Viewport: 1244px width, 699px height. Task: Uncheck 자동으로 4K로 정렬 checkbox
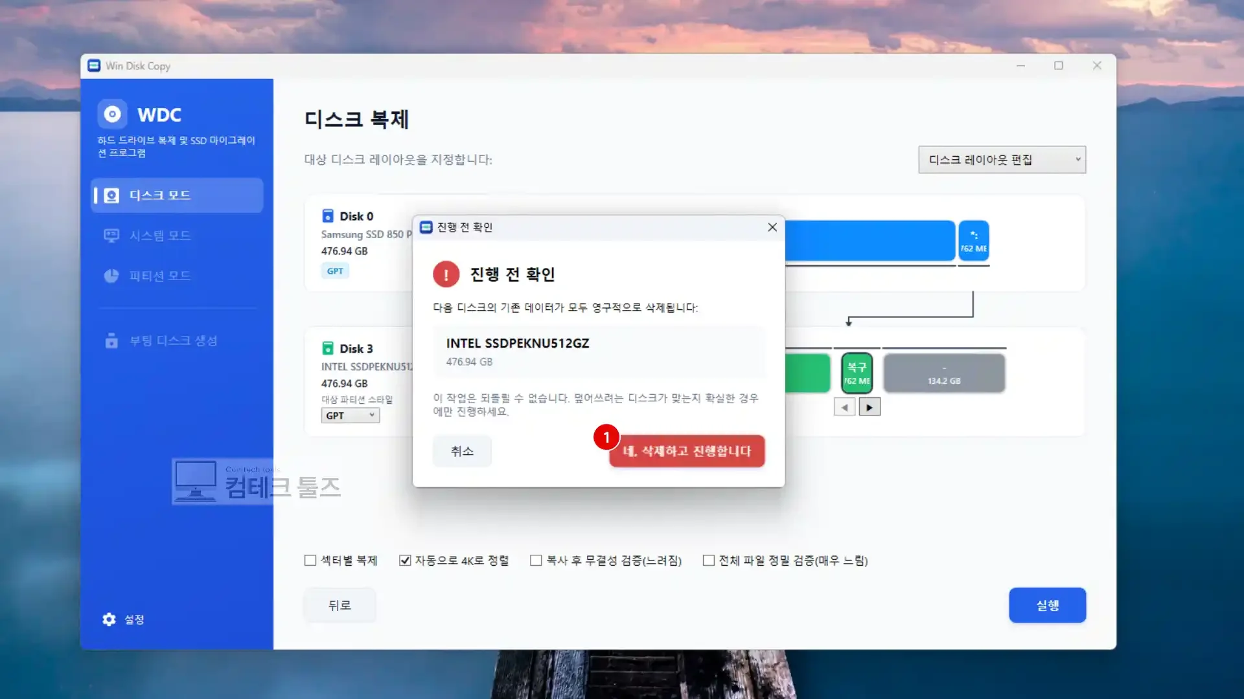(405, 560)
